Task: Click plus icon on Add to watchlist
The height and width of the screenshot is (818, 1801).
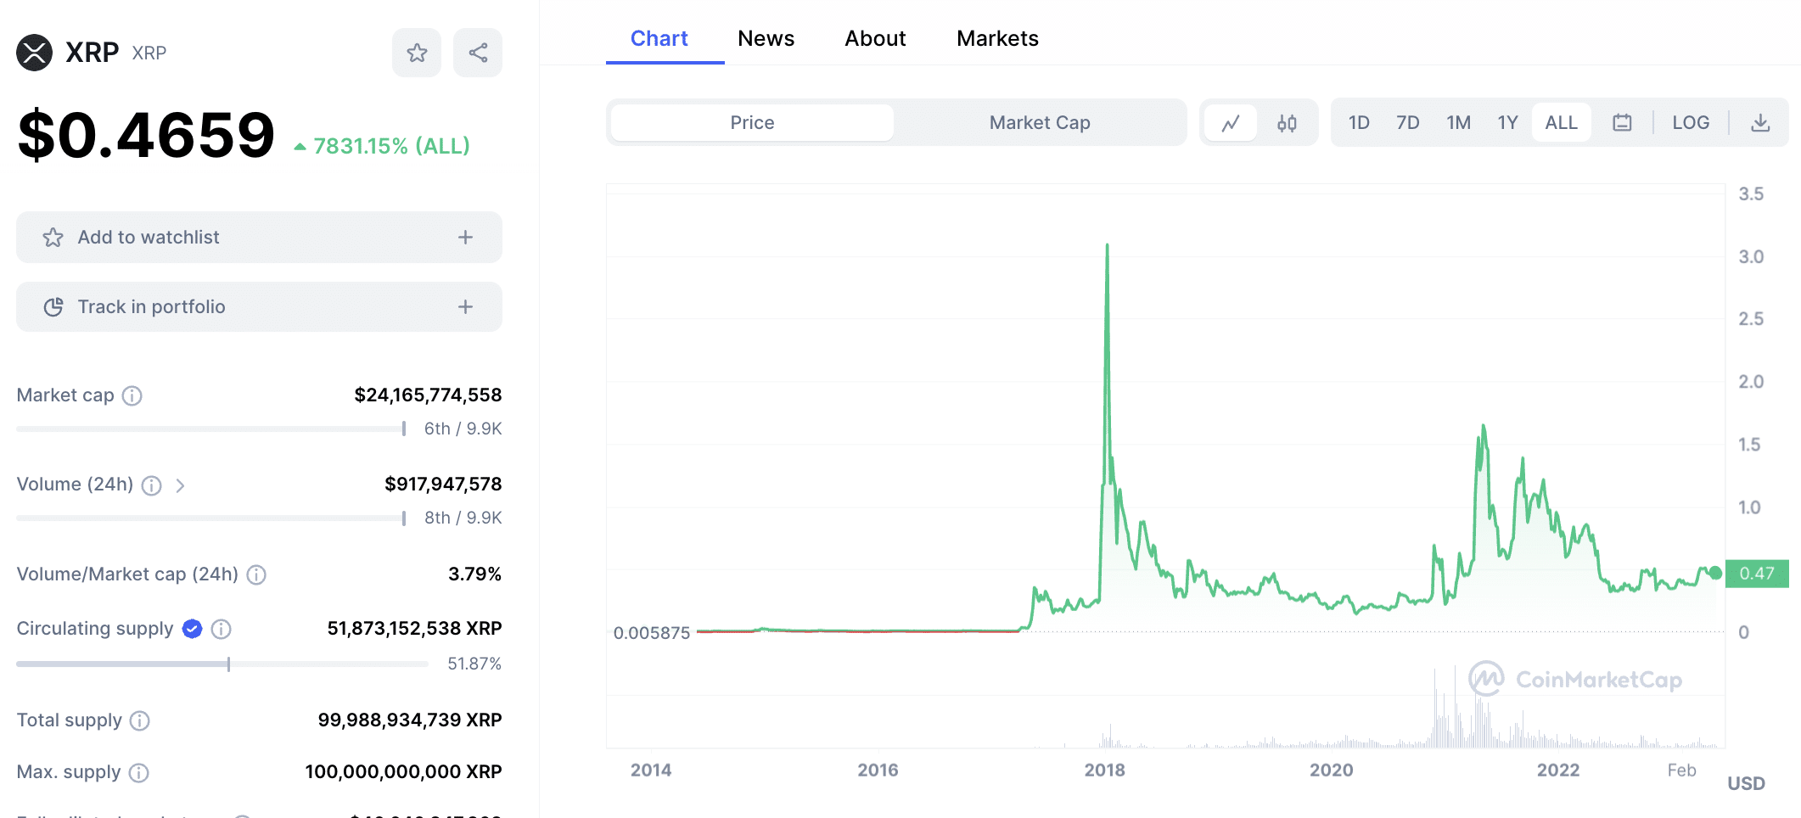Action: tap(465, 238)
